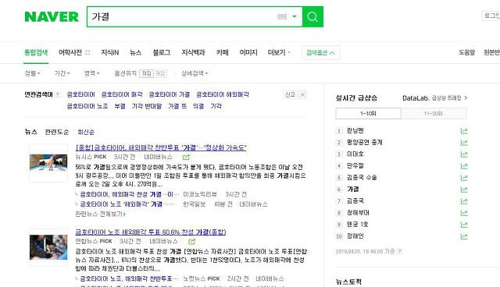Open headline 금호타이어 노조 해외매각 투표 60.6% 찬성
This screenshot has width=500, height=287.
tap(151, 232)
